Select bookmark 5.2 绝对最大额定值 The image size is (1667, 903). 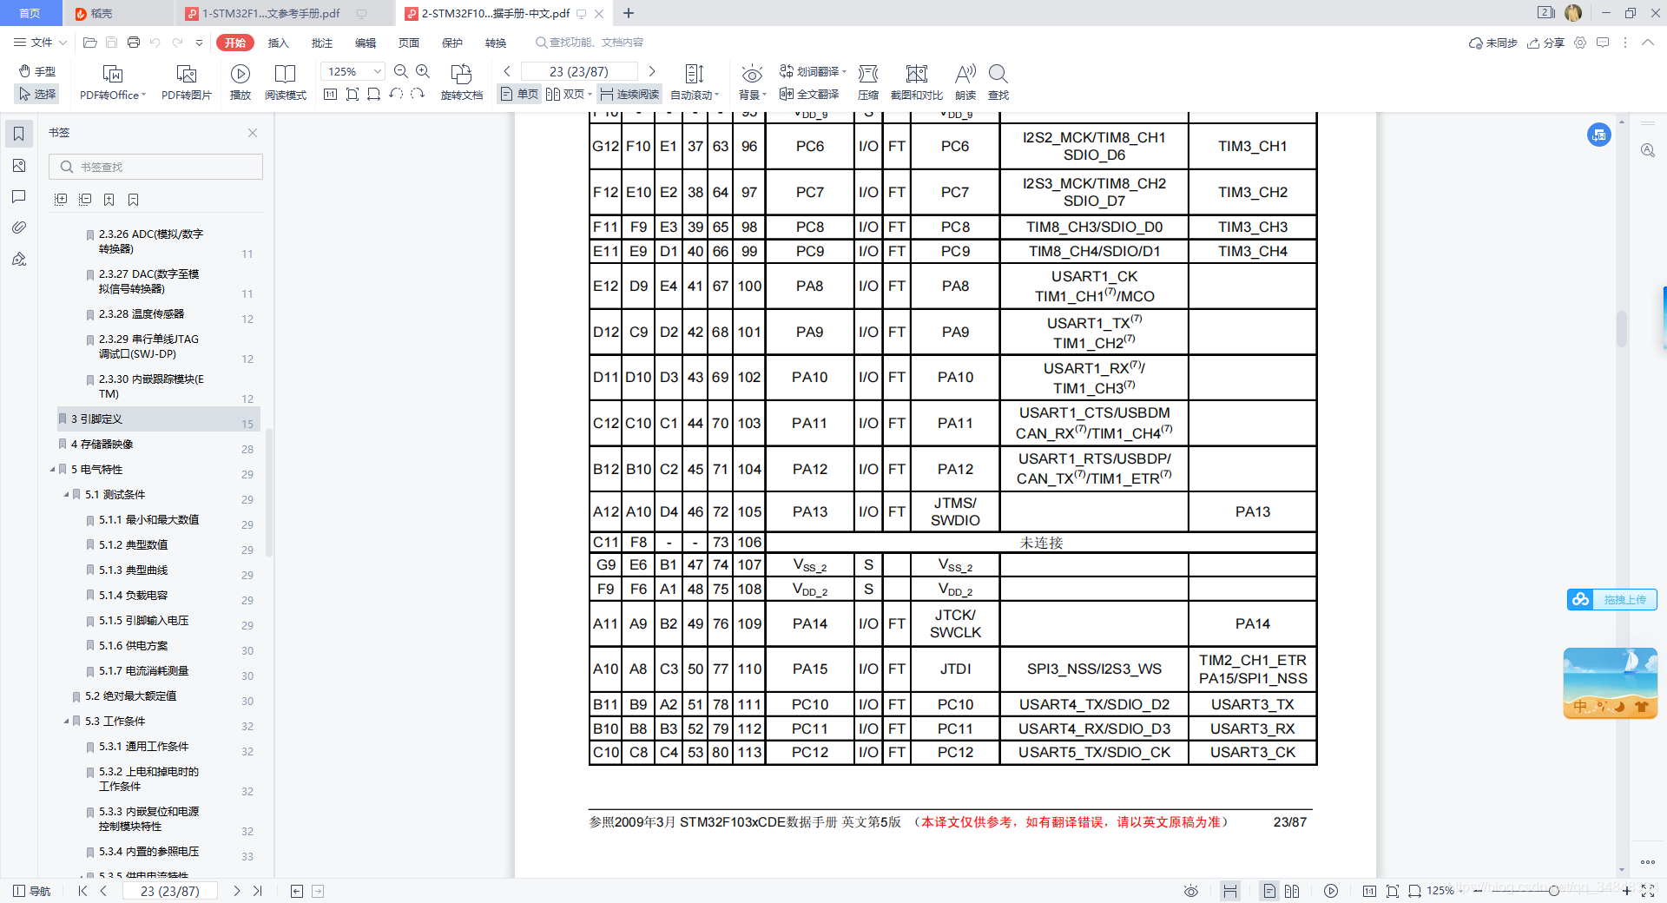pyautogui.click(x=130, y=696)
